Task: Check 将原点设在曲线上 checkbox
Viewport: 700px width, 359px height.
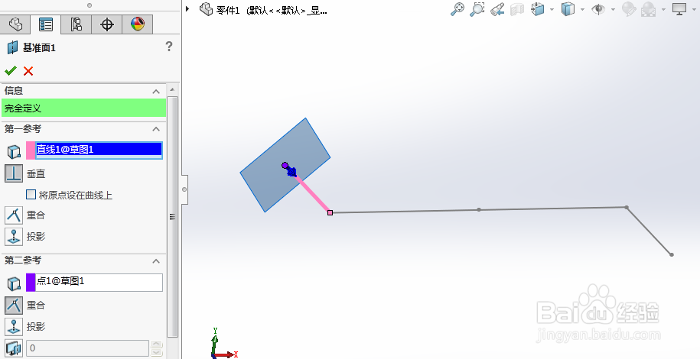Action: click(31, 195)
